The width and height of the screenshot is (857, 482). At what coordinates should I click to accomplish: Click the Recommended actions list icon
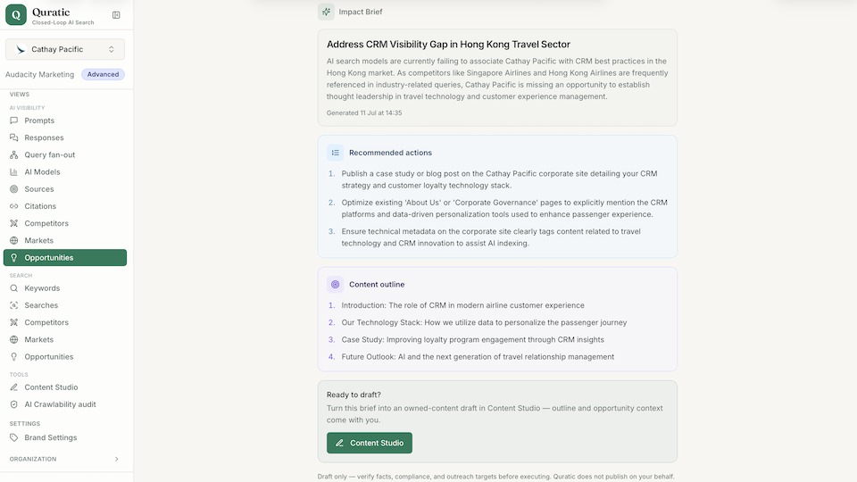335,153
